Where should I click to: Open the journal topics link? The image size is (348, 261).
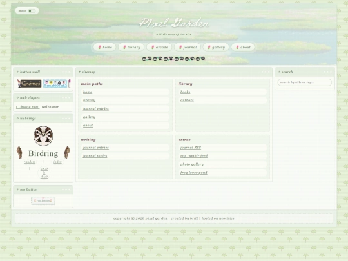[x=95, y=156]
